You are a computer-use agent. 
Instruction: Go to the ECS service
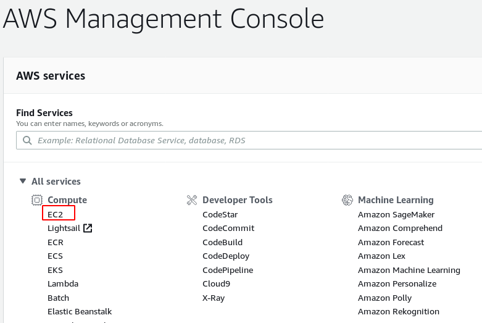click(55, 256)
